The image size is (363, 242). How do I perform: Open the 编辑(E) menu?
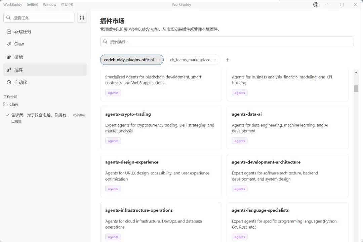click(32, 4)
